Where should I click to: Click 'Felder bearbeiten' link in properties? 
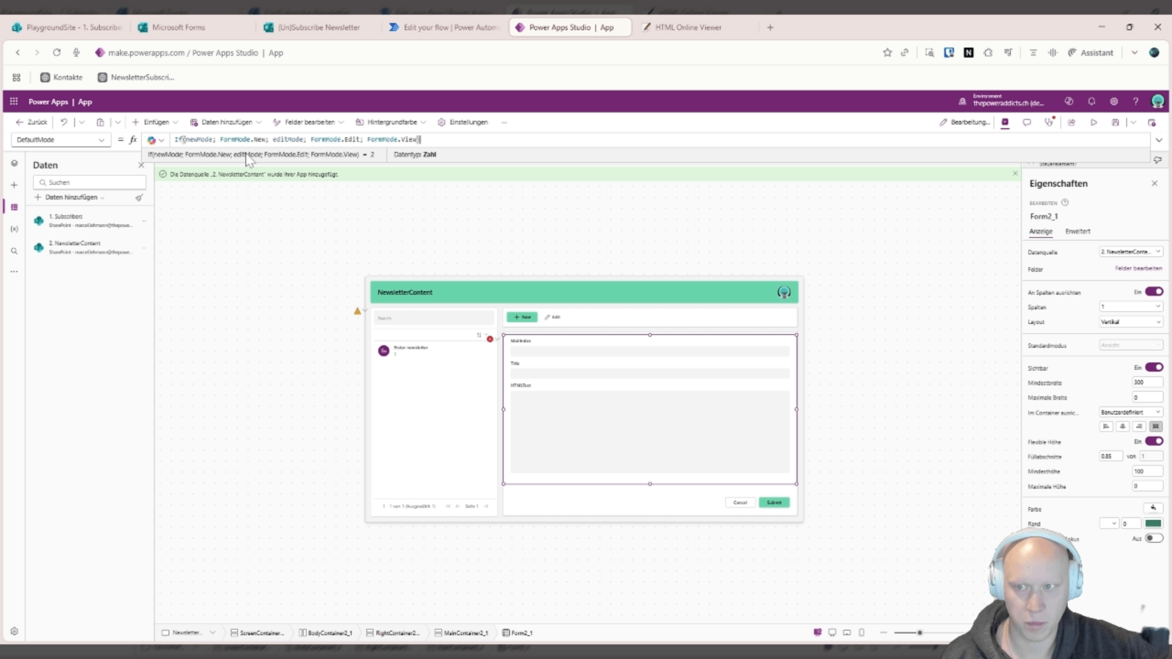1138,268
